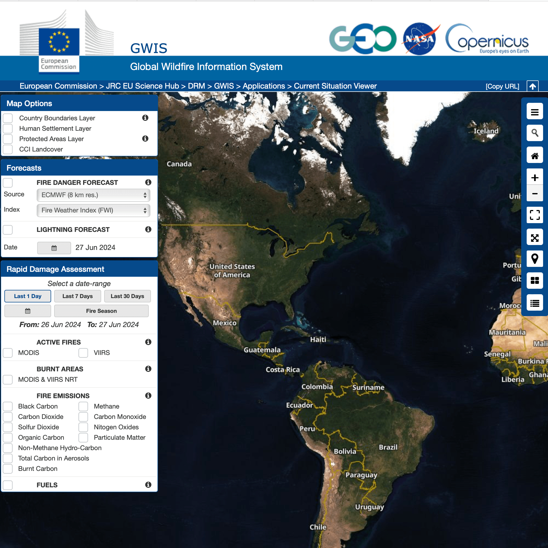Click the magnifier search icon
This screenshot has width=548, height=548.
(534, 133)
